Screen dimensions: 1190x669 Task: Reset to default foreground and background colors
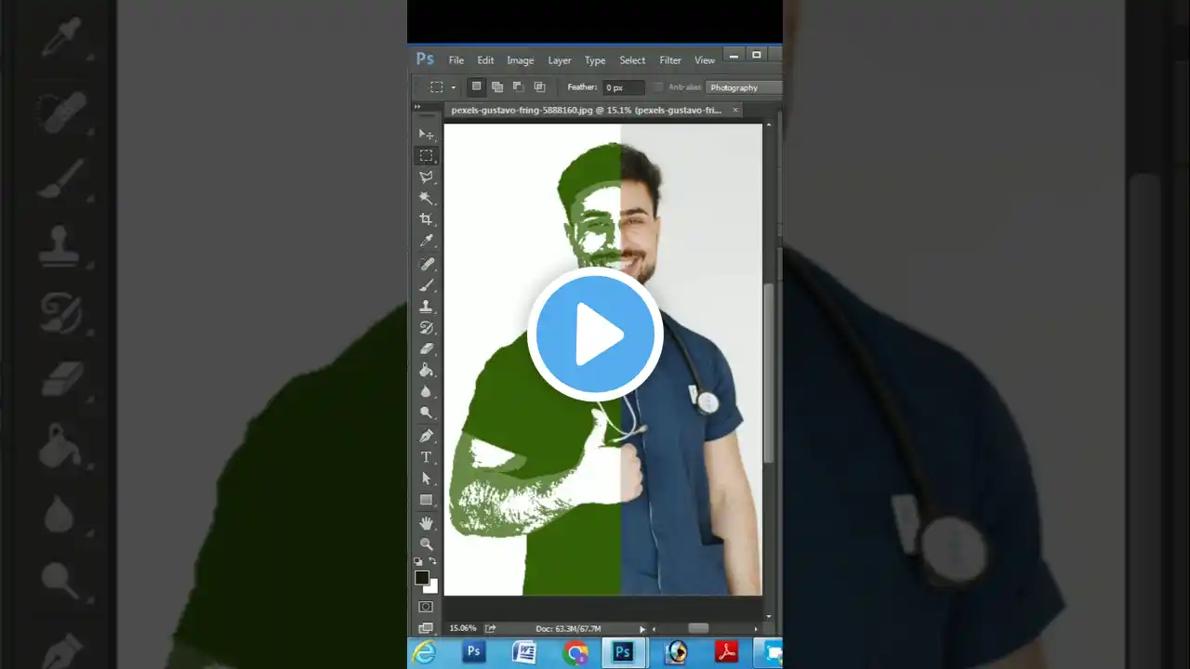[x=418, y=562]
